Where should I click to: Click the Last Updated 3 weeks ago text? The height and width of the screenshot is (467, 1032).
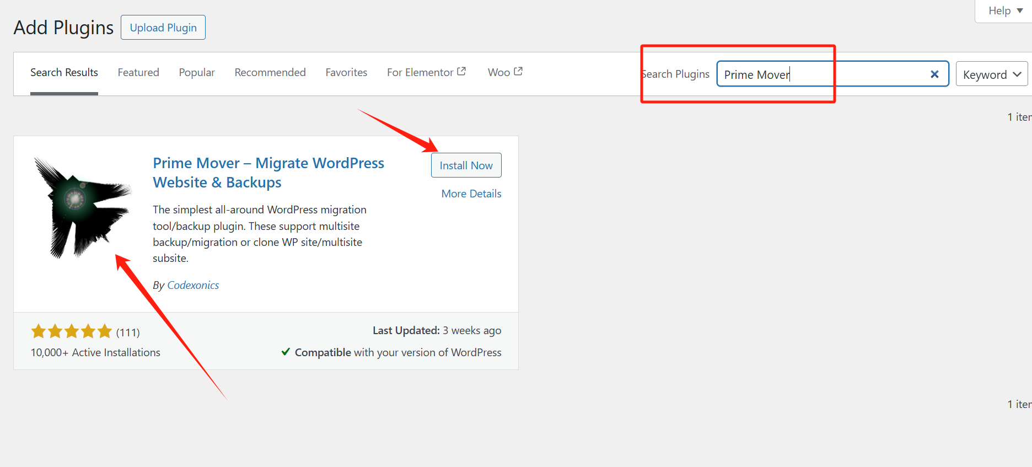437,330
